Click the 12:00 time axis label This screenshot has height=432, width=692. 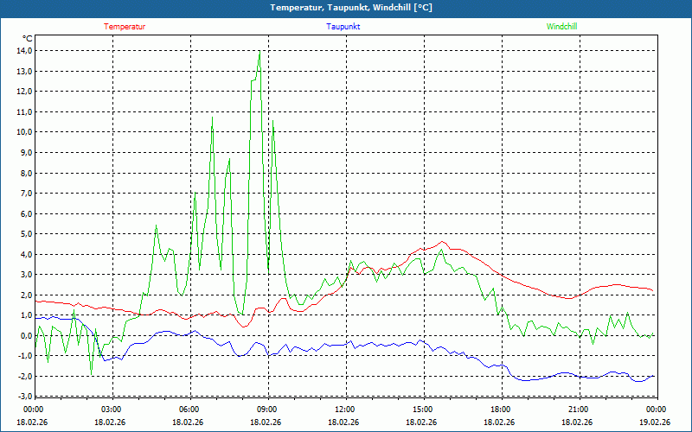(x=344, y=410)
